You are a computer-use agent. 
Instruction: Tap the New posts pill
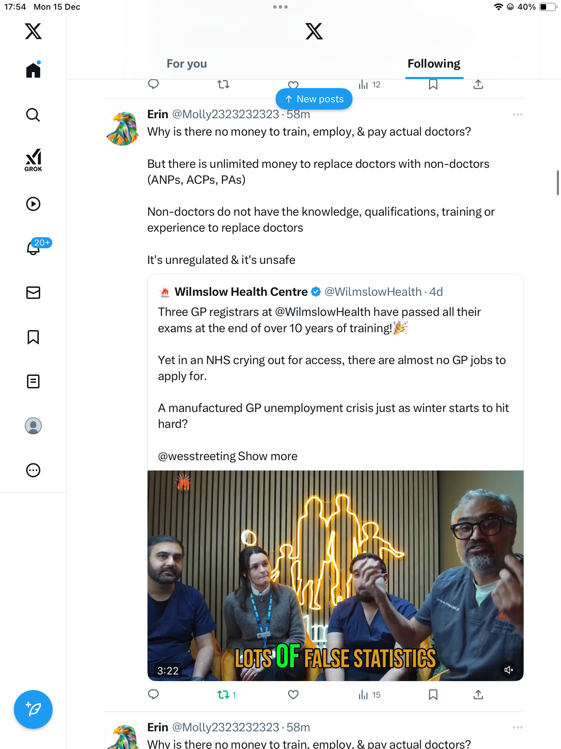click(314, 99)
